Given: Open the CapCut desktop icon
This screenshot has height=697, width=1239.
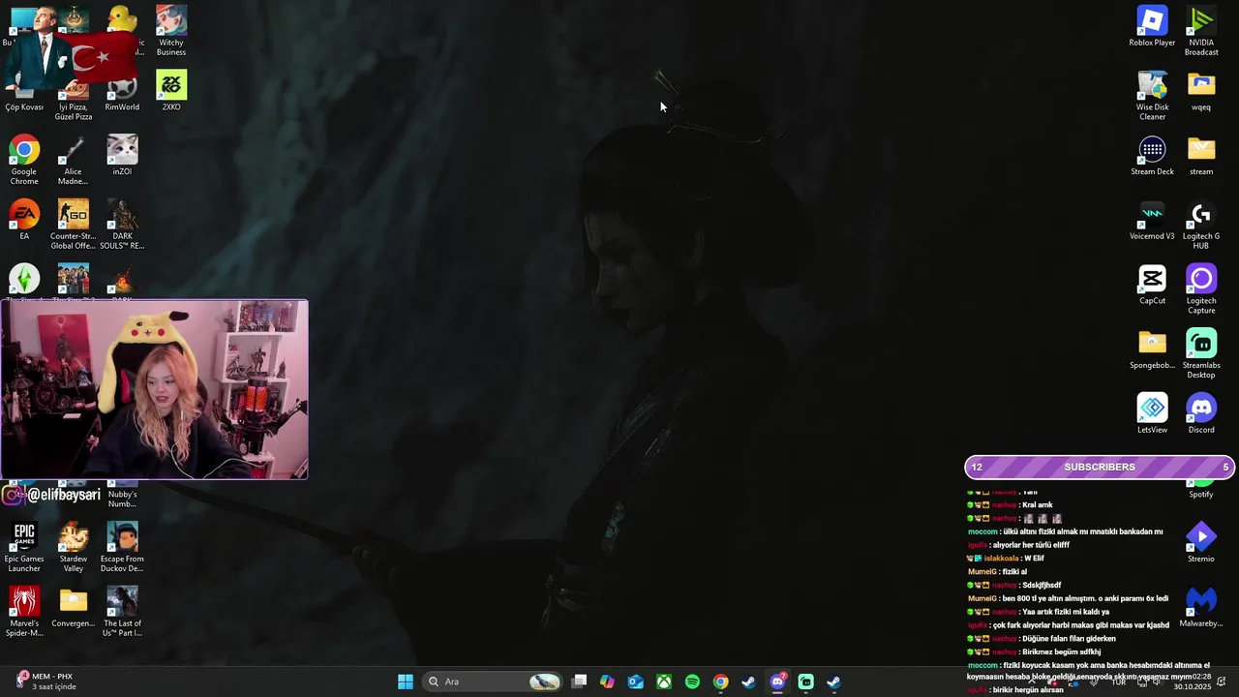Looking at the screenshot, I should (1152, 285).
